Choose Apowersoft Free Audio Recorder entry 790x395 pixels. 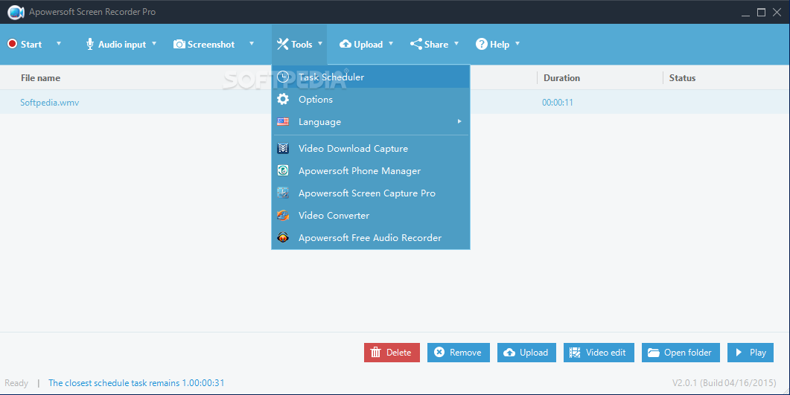(x=371, y=237)
